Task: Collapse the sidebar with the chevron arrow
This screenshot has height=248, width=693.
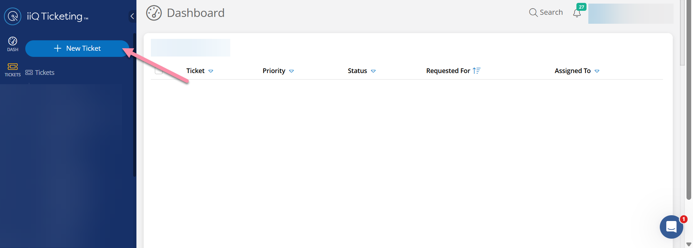Action: [x=132, y=16]
